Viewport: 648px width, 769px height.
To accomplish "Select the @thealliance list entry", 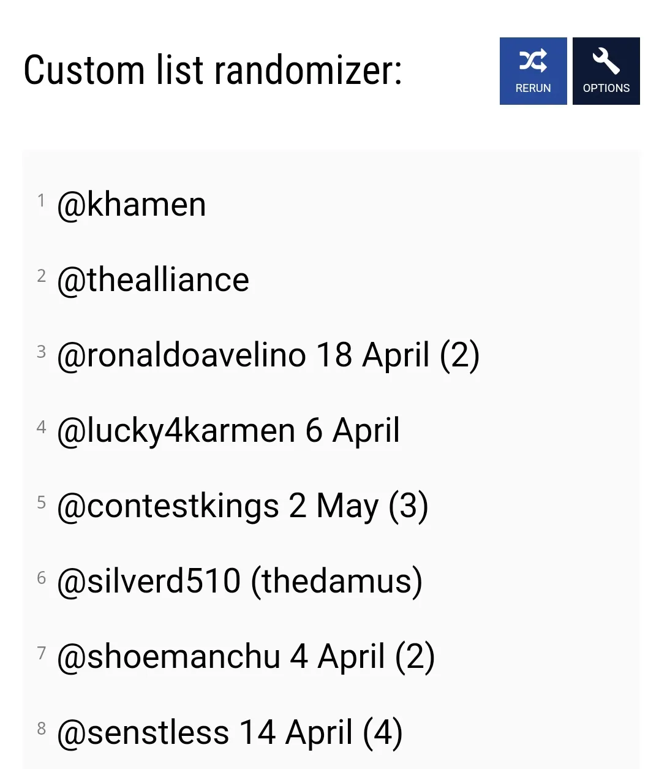I will tap(153, 280).
